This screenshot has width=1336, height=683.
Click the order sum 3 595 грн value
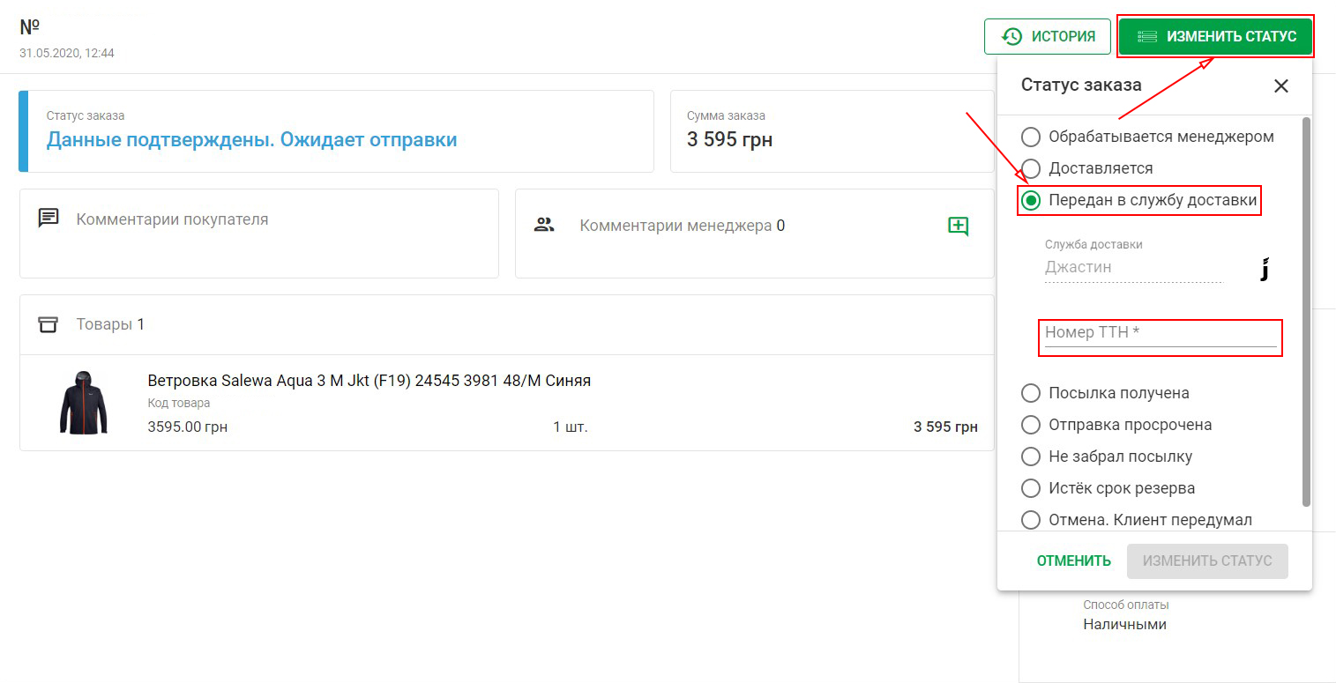click(x=729, y=139)
